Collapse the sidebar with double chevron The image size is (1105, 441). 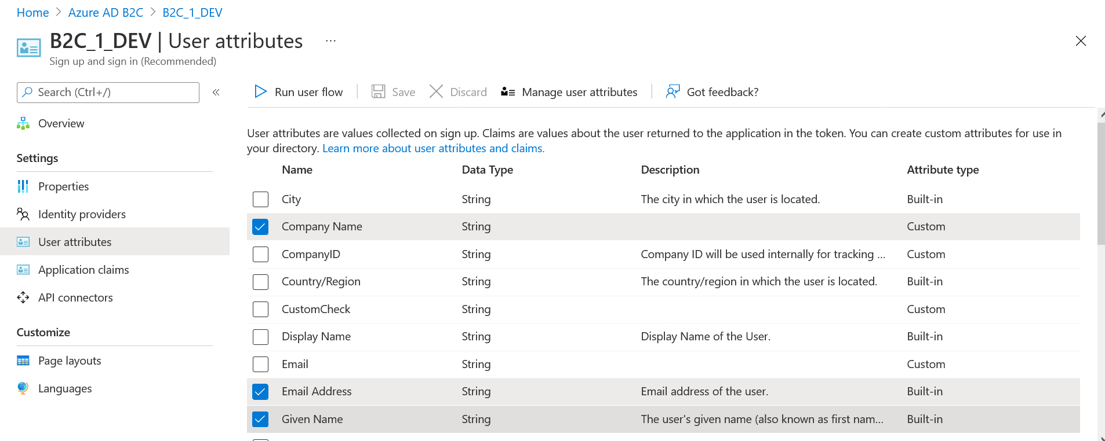pyautogui.click(x=216, y=92)
